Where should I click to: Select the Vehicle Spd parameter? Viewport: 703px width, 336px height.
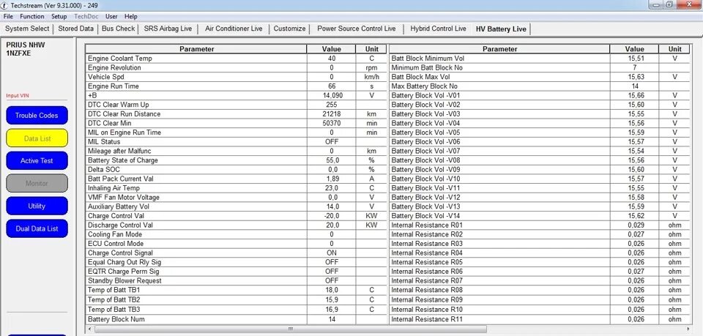[237, 77]
